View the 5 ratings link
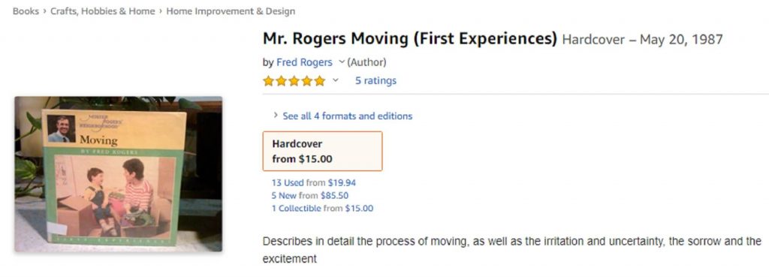The height and width of the screenshot is (277, 769). tap(375, 80)
